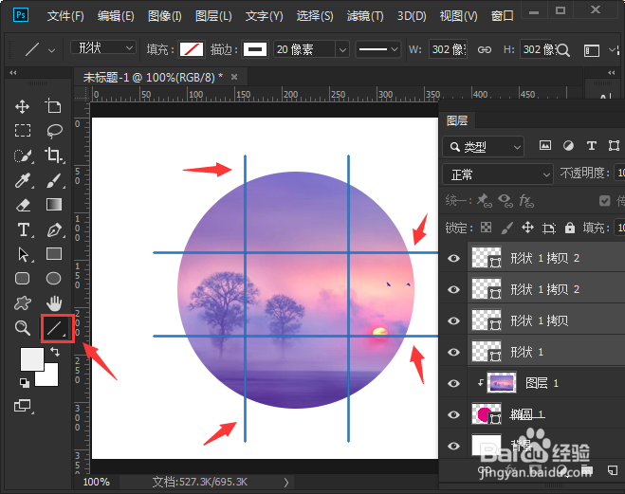The width and height of the screenshot is (625, 494).
Task: Select the Move tool
Action: tap(23, 106)
